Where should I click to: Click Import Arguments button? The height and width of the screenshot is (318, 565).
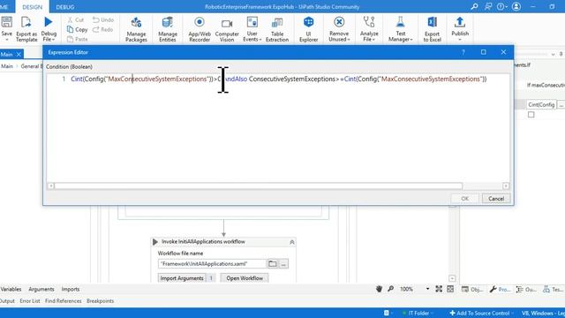[182, 278]
